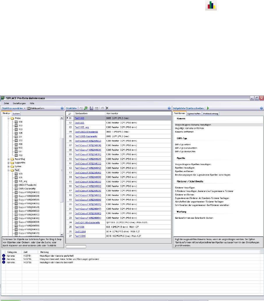Click down arrow of tree scrollbar
Viewport: 264px width, 301px height.
(62, 235)
